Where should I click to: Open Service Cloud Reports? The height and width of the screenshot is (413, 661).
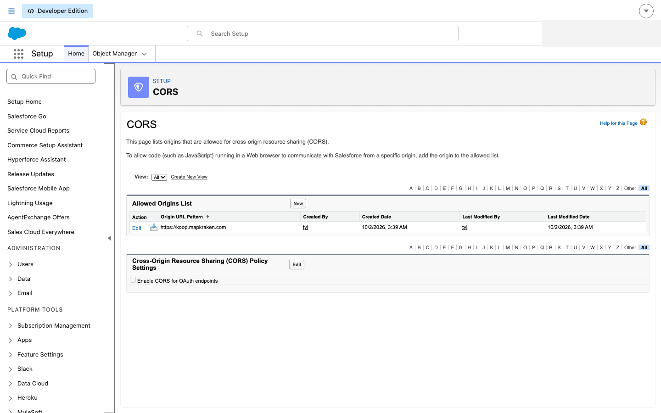coord(38,131)
